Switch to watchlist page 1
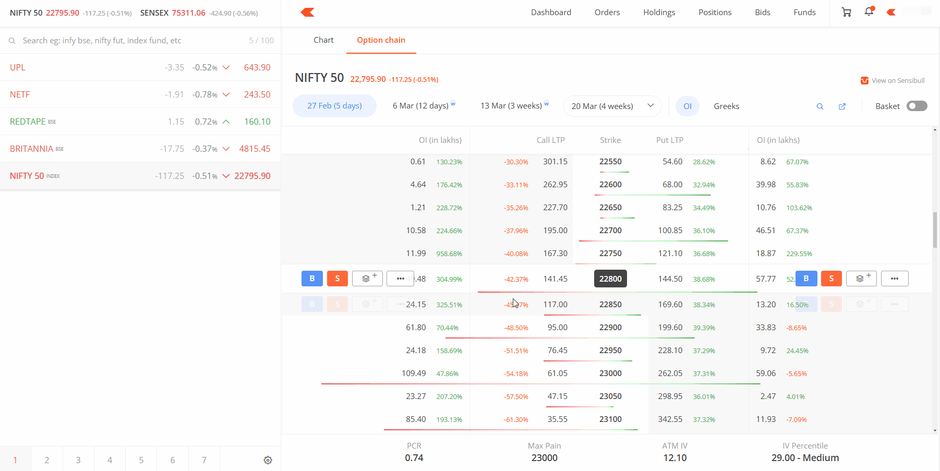This screenshot has height=471, width=940. 15,460
